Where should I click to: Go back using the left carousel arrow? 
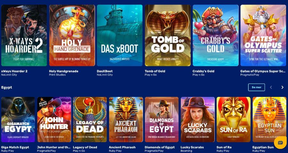click(x=271, y=87)
